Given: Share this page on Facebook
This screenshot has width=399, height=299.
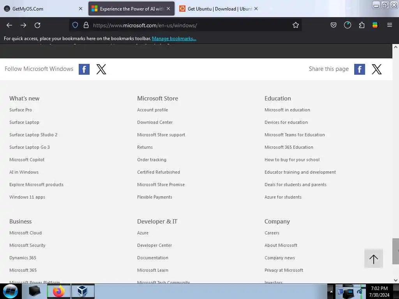Looking at the screenshot, I should (359, 69).
